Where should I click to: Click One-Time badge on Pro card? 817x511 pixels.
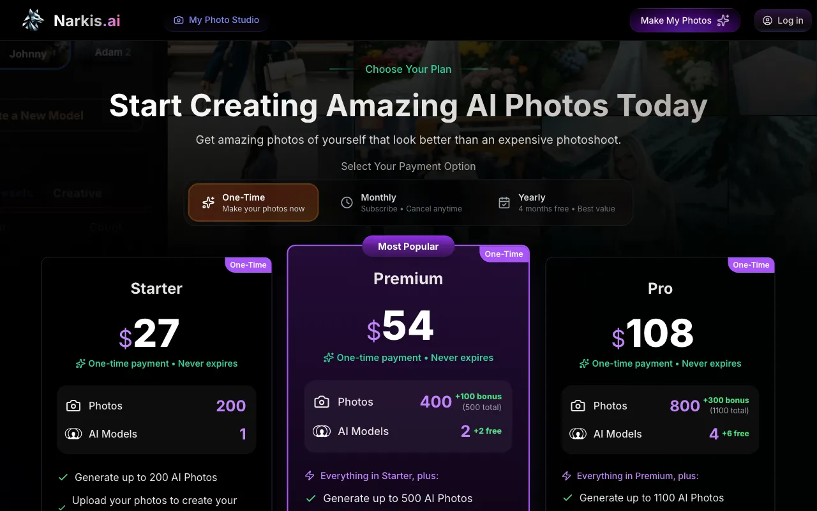point(751,264)
